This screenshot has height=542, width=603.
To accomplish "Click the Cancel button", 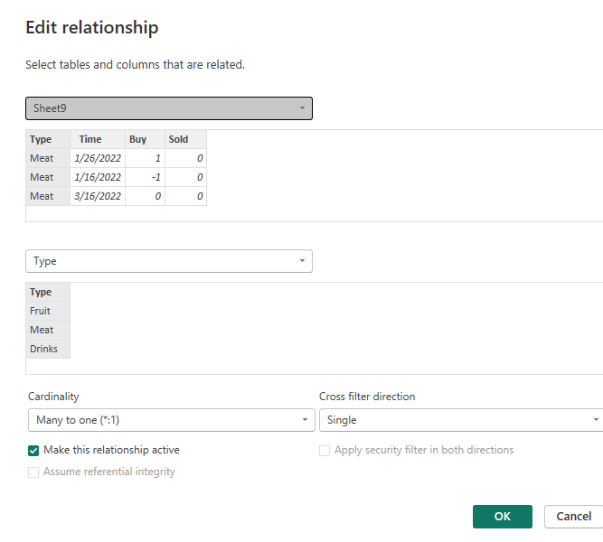I will pyautogui.click(x=573, y=517).
